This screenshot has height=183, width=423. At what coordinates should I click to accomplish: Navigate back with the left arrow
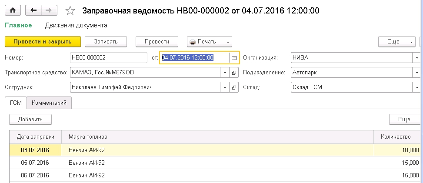pyautogui.click(x=33, y=10)
